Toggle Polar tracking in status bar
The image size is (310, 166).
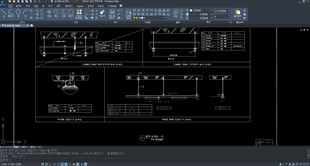[x=54, y=164]
